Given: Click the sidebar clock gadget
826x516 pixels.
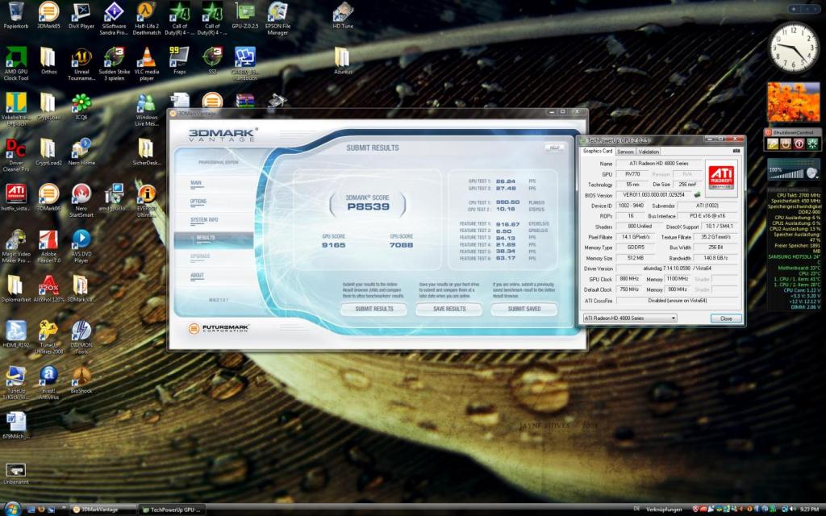Looking at the screenshot, I should point(794,48).
